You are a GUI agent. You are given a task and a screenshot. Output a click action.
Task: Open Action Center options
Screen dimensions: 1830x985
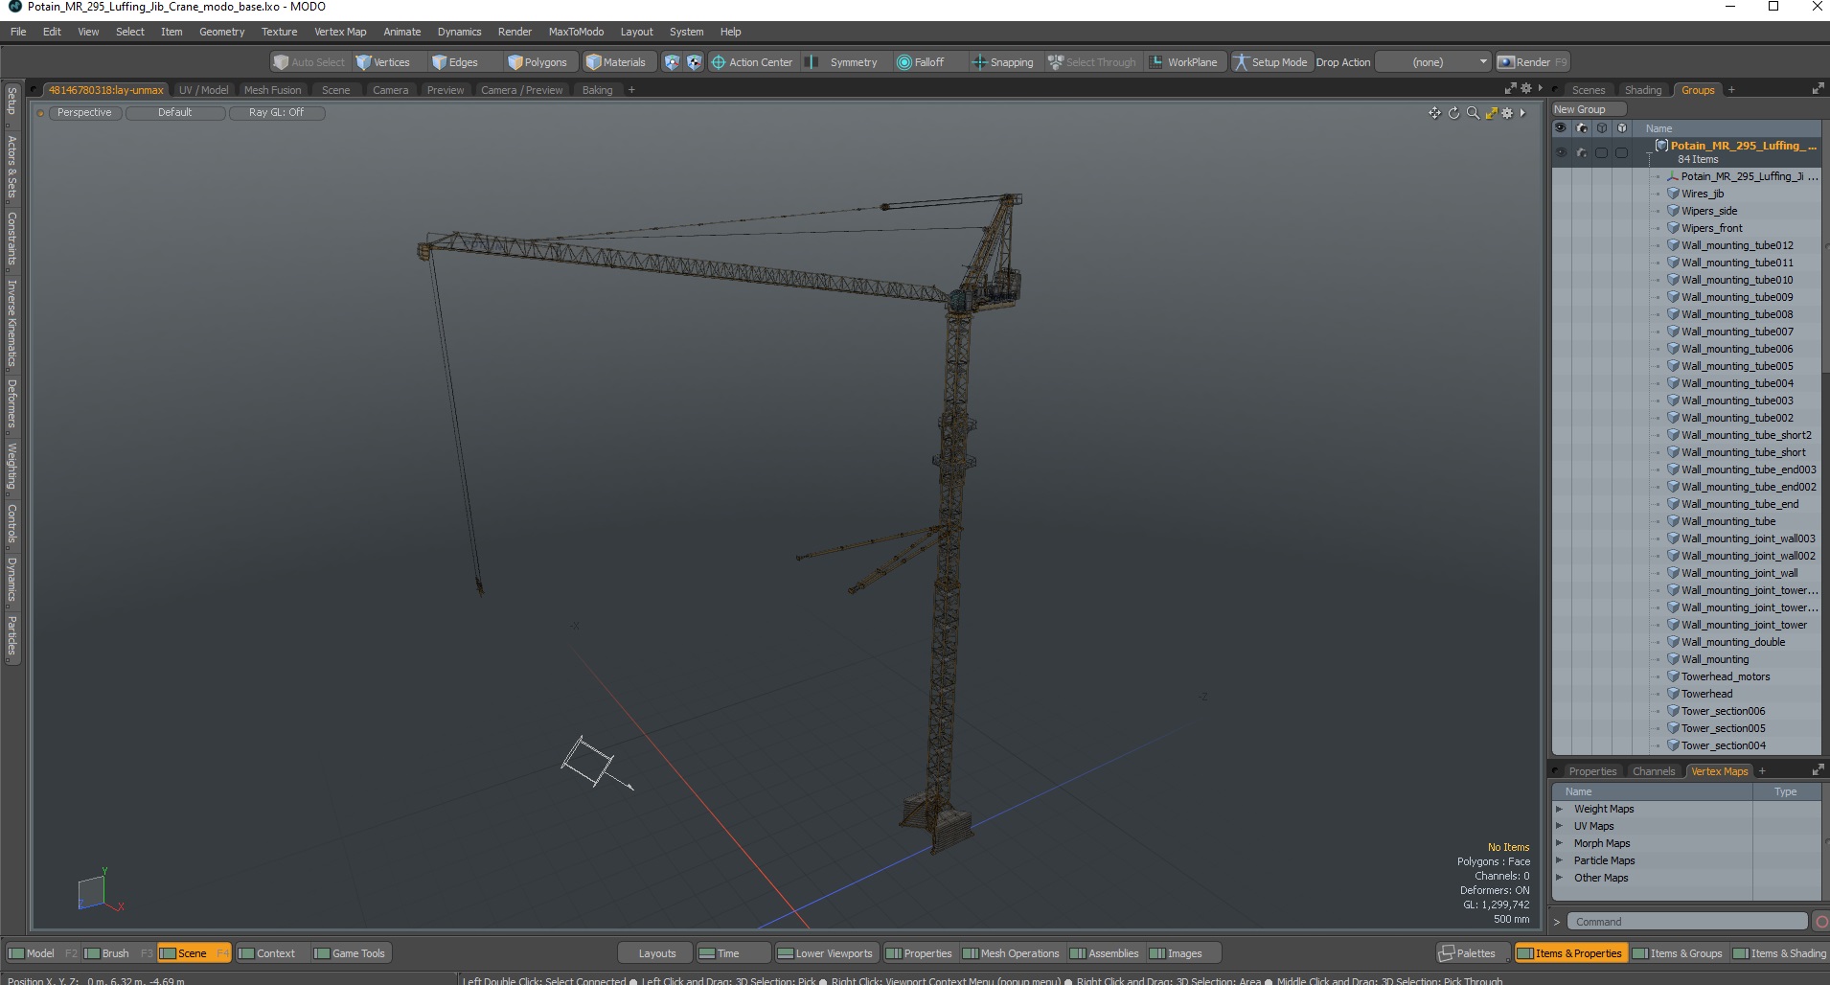752,62
